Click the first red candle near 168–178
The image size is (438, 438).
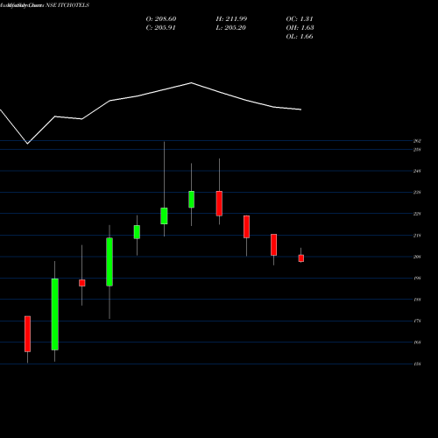27,334
